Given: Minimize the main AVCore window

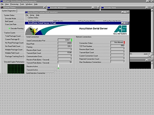Looking at the screenshot, I should (147, 1).
